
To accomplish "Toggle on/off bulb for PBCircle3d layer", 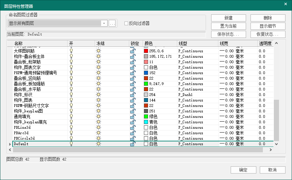I will coord(72,138).
